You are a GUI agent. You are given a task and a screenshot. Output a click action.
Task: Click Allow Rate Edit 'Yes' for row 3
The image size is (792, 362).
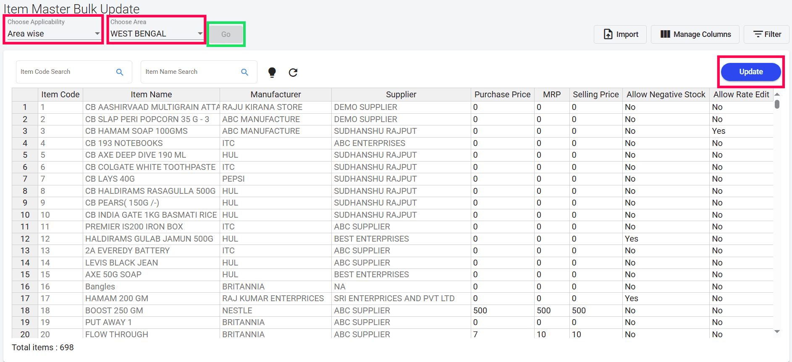pos(719,131)
